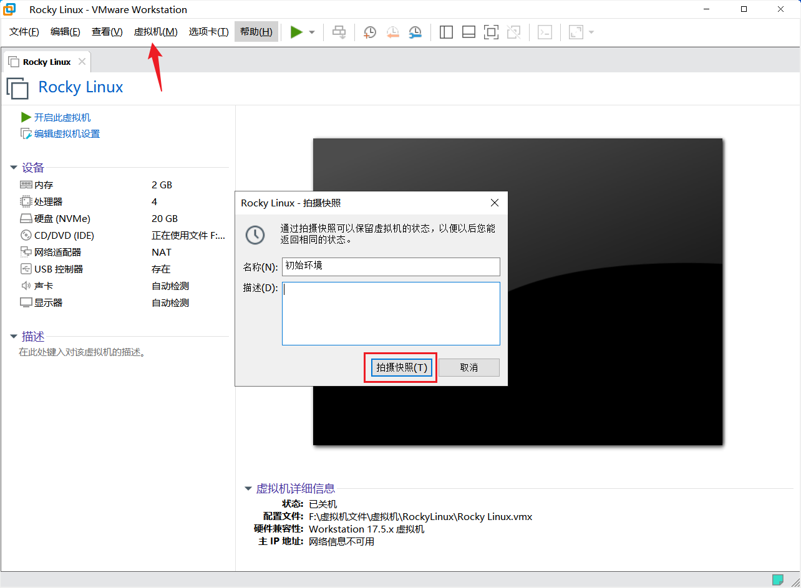Collapse the 虚拟机详细信息 section

(248, 489)
